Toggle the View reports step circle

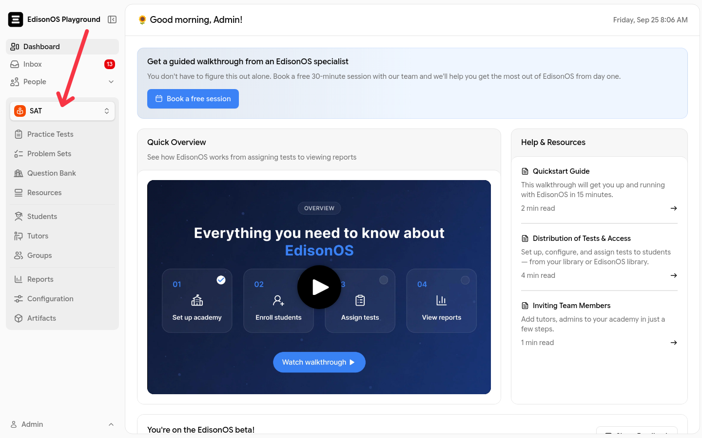[465, 280]
